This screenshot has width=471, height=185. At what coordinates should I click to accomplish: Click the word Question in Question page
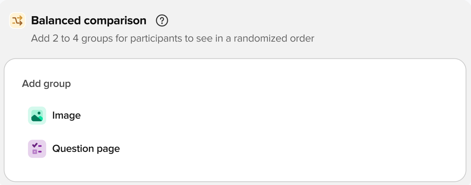pos(73,149)
